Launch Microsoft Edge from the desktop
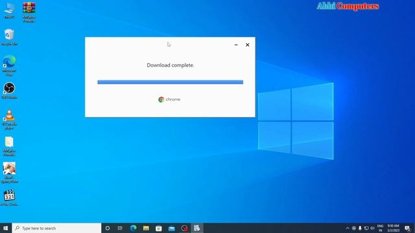Viewport: 415px width, 233px height. [9, 65]
